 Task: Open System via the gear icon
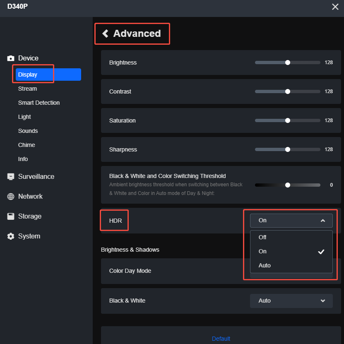[x=10, y=236]
